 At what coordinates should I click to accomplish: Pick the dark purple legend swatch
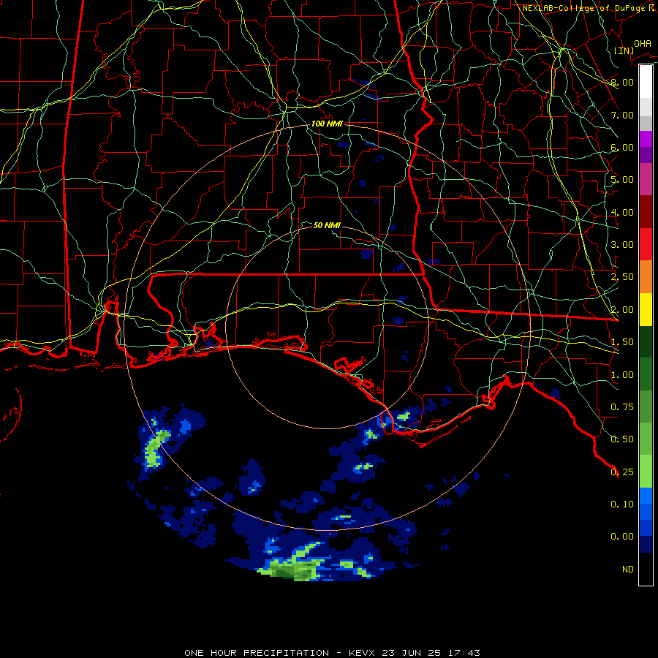(646, 155)
